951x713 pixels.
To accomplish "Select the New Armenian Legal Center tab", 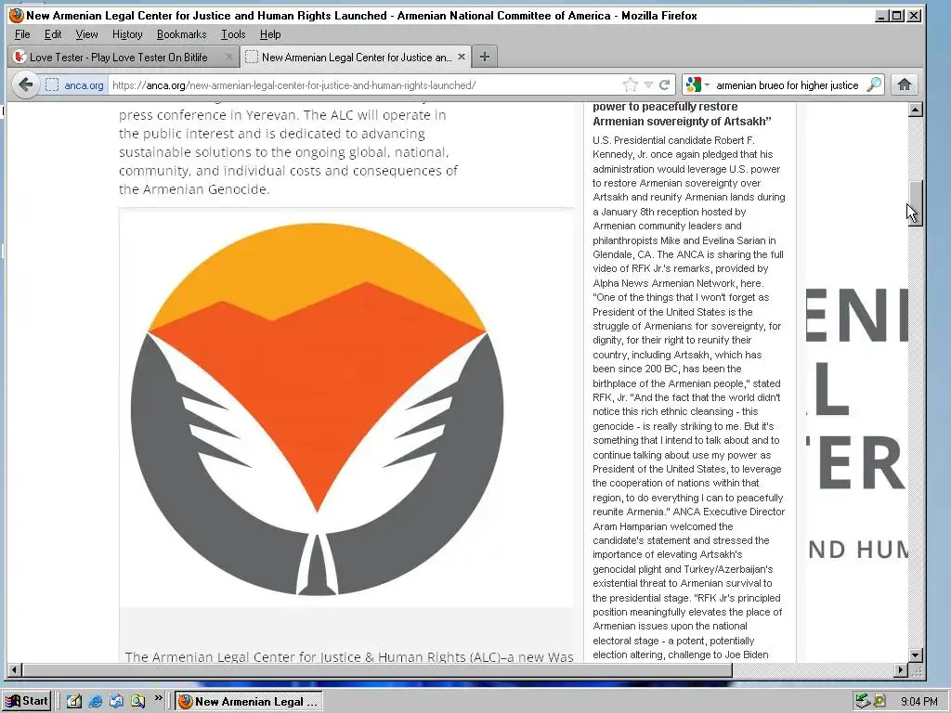I will coord(356,57).
